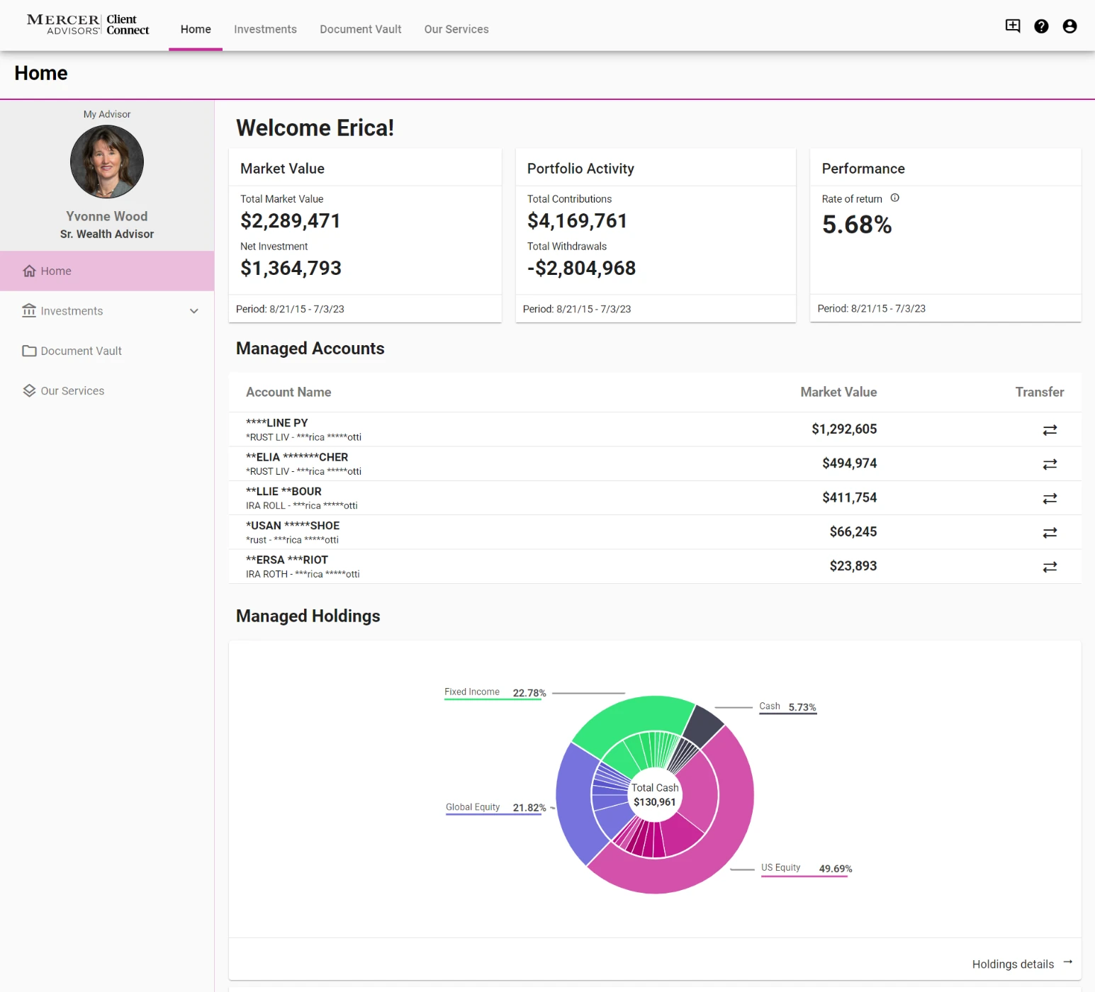Image resolution: width=1095 pixels, height=992 pixels.
Task: Switch to the Investments top tab
Action: click(265, 29)
